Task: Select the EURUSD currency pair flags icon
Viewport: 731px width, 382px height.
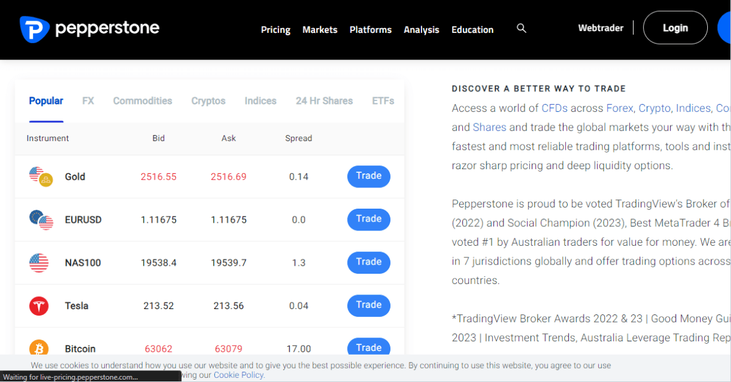Action: click(x=40, y=220)
